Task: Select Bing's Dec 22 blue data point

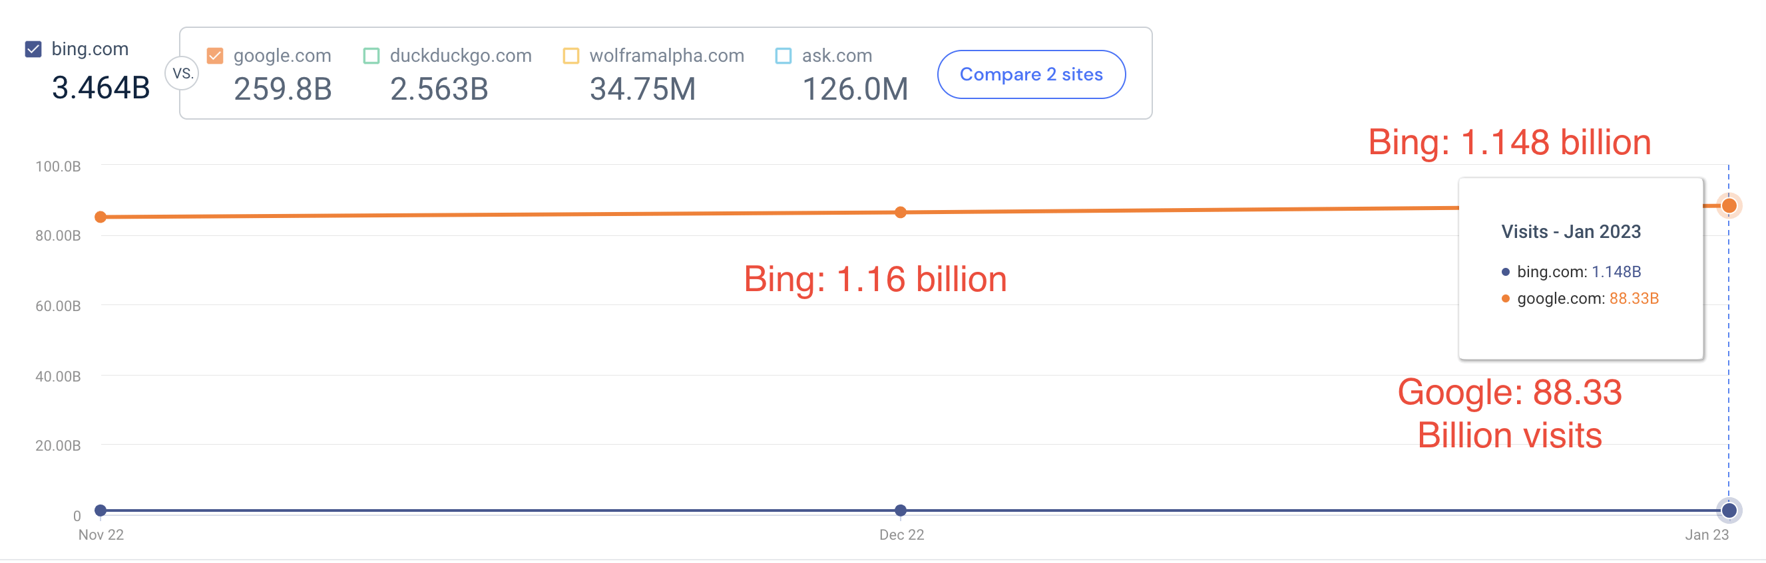Action: pos(900,510)
